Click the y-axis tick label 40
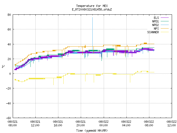Screen dimensions: 177x133 coord(9,44)
